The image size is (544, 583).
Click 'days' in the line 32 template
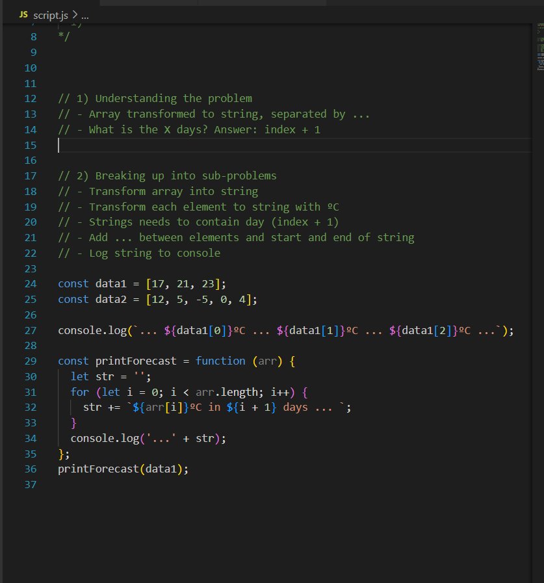pyautogui.click(x=295, y=408)
